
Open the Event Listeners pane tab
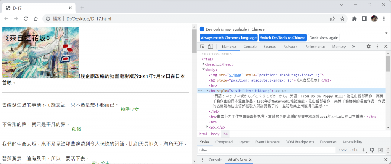click(267, 142)
